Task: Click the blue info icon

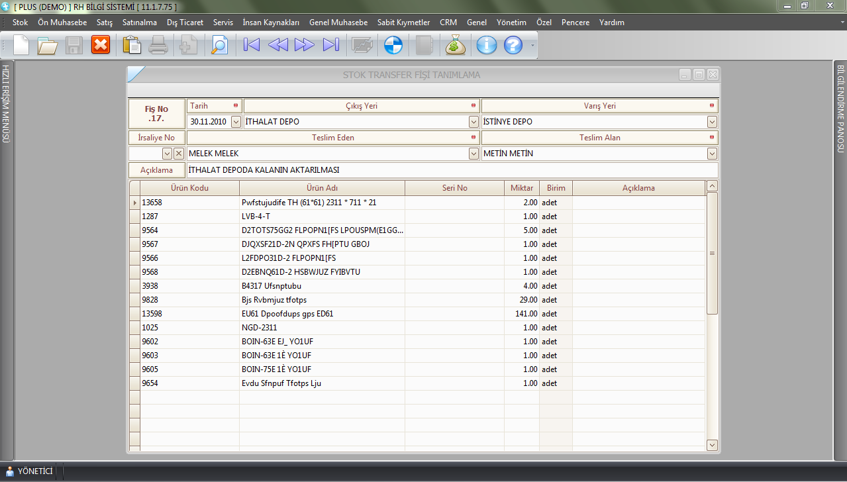Action: pyautogui.click(x=487, y=45)
